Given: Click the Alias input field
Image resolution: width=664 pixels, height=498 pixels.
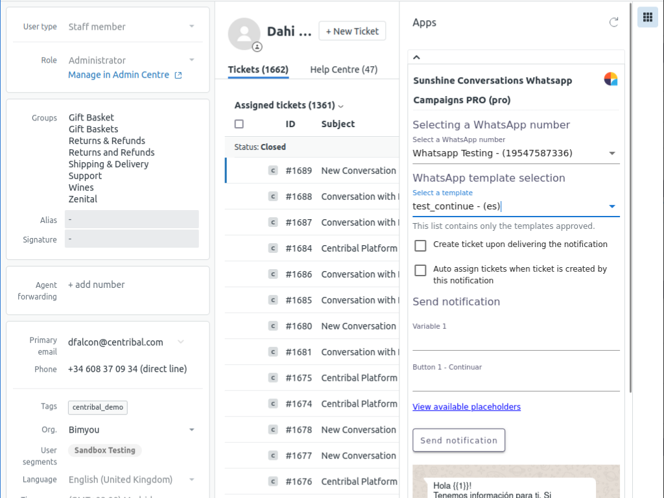Looking at the screenshot, I should pos(132,220).
